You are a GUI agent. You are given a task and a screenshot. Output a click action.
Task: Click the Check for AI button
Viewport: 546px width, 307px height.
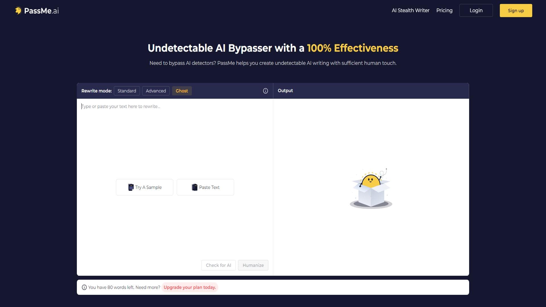tap(218, 265)
